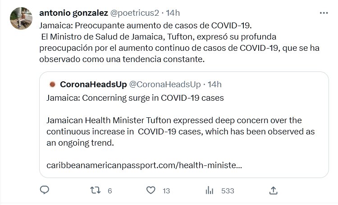Click the quoted tweet's 14h timestamp

point(215,84)
